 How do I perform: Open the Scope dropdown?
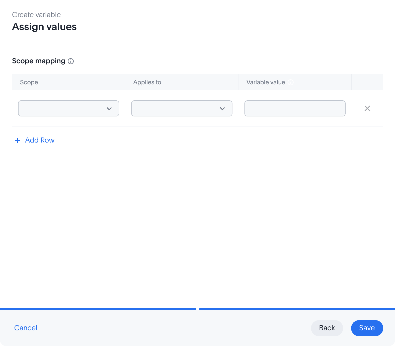point(68,108)
